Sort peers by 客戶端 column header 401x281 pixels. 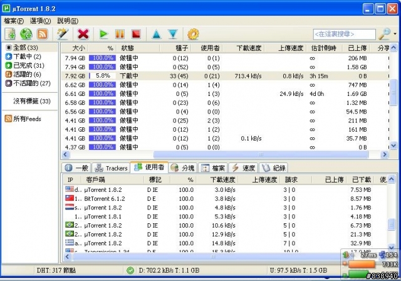[x=113, y=179]
